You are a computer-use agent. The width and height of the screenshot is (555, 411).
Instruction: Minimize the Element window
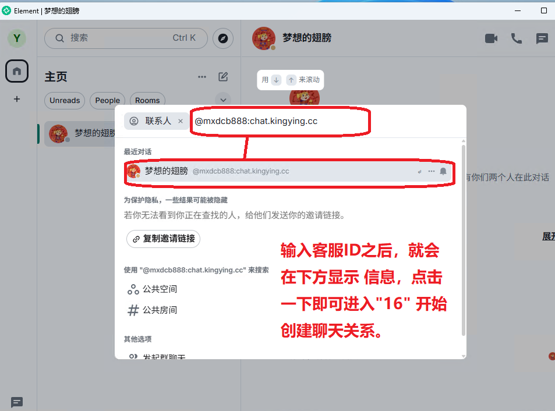click(x=518, y=10)
